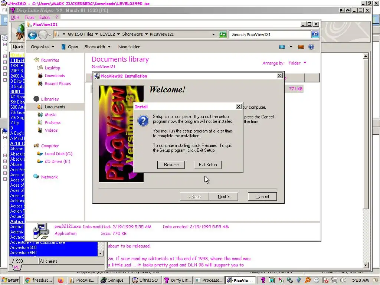Open the Tools menu in Dirty Little Helper
The height and width of the screenshot is (285, 380).
pos(29,17)
